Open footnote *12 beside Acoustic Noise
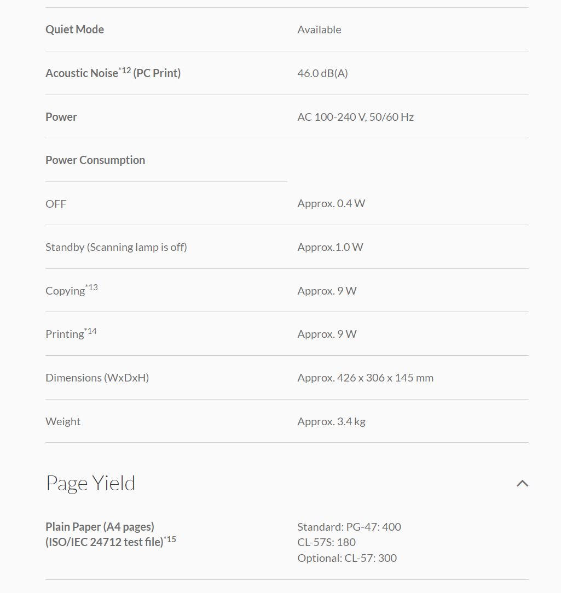Image resolution: width=561 pixels, height=593 pixels. [125, 69]
